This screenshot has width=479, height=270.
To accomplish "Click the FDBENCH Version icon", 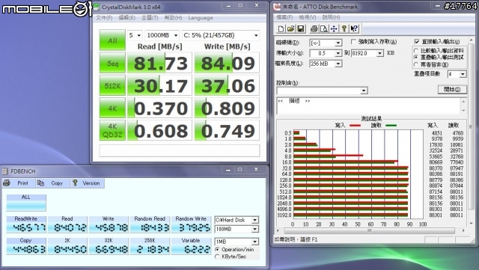I will click(75, 183).
